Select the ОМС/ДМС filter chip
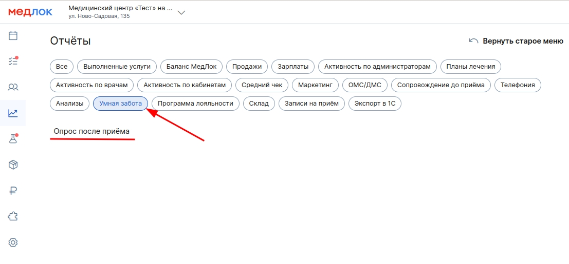The image size is (569, 264). point(365,85)
